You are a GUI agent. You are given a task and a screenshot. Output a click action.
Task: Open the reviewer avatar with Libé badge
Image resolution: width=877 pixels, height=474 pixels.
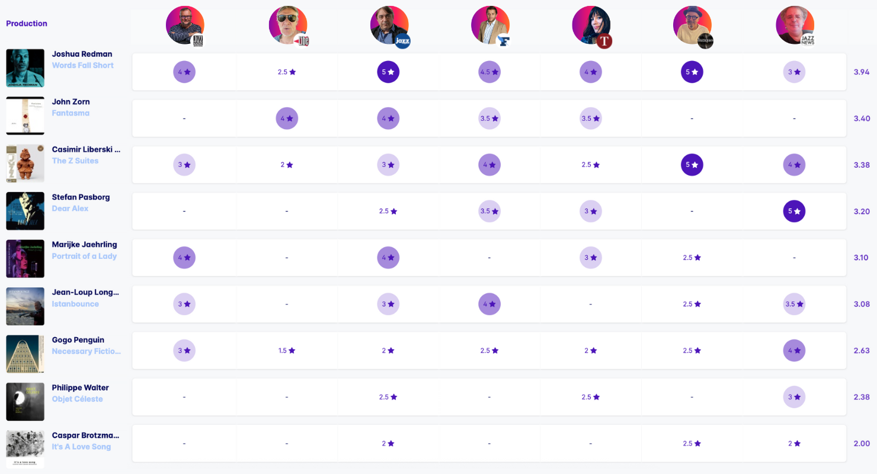coord(288,25)
